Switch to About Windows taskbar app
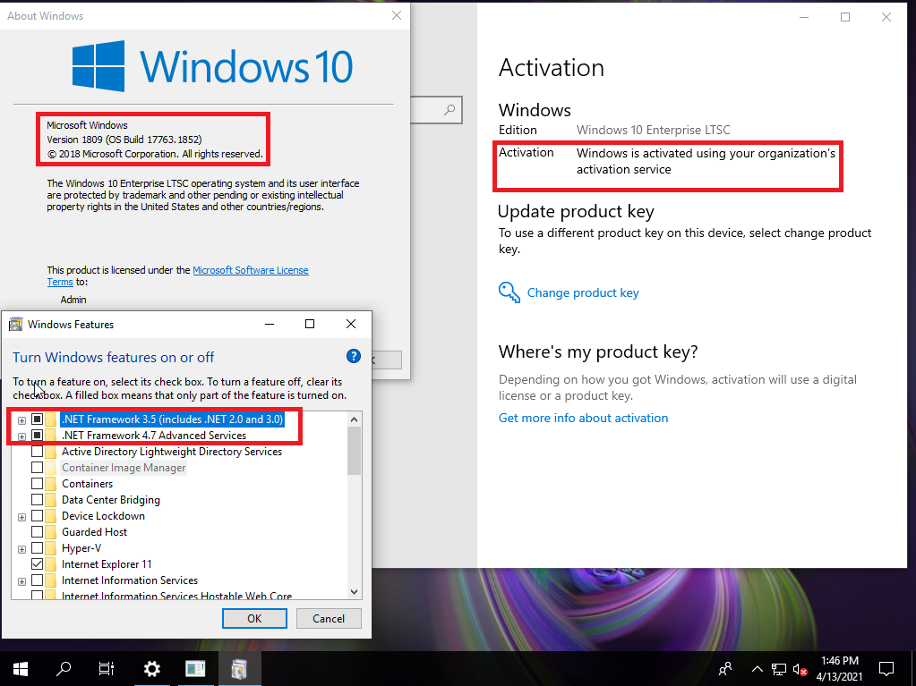This screenshot has width=916, height=686. (195, 668)
